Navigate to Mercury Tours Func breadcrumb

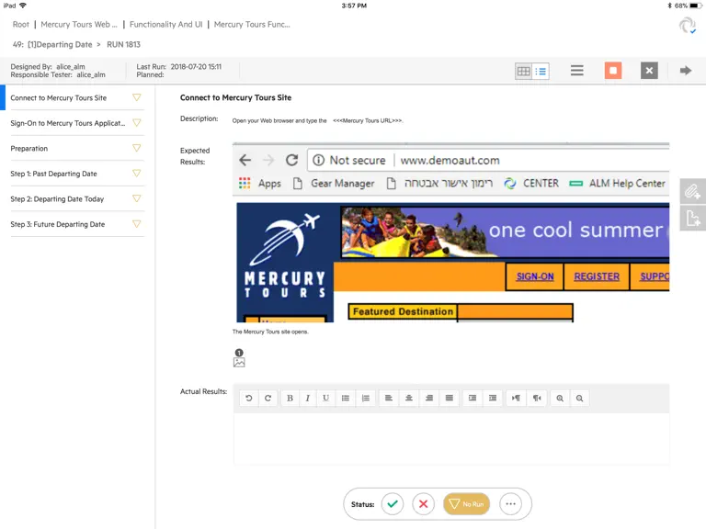pos(252,25)
